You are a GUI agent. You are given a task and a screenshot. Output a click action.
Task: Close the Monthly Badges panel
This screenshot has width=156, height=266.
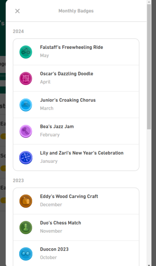coord(17,11)
